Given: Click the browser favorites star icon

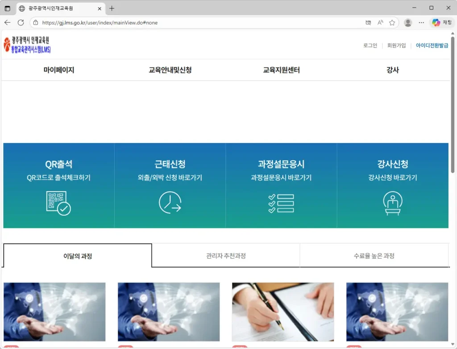Looking at the screenshot, I should (x=392, y=22).
